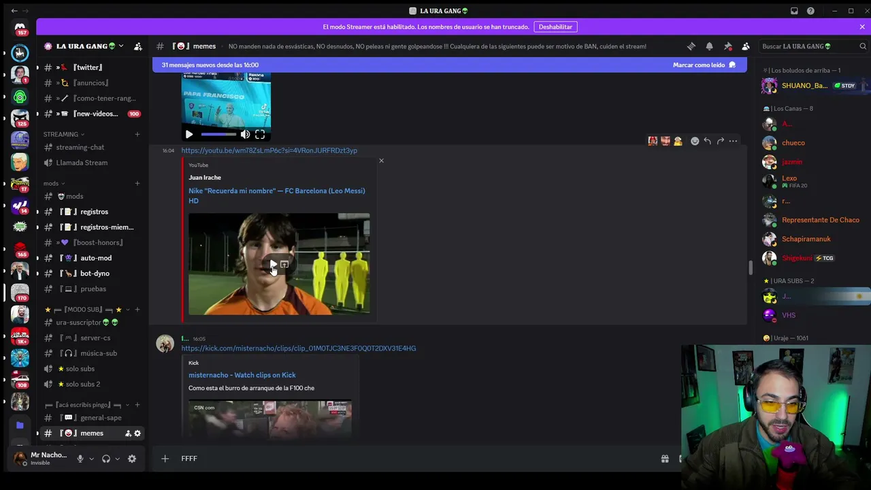
Task: Add reaction smiley on hovered message
Action: point(695,141)
